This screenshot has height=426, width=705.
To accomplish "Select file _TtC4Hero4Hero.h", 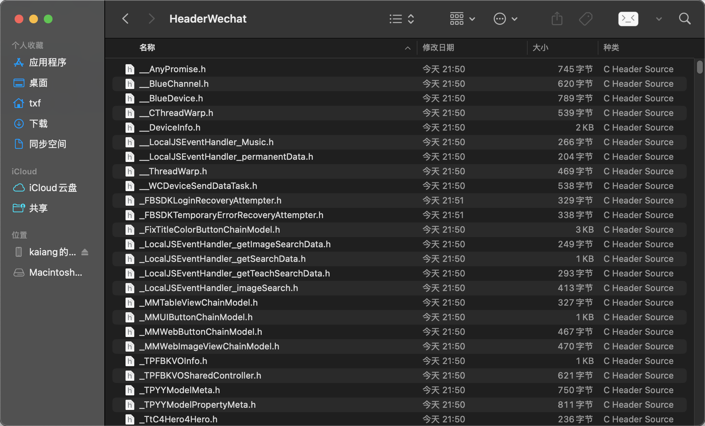I will tap(399, 419).
